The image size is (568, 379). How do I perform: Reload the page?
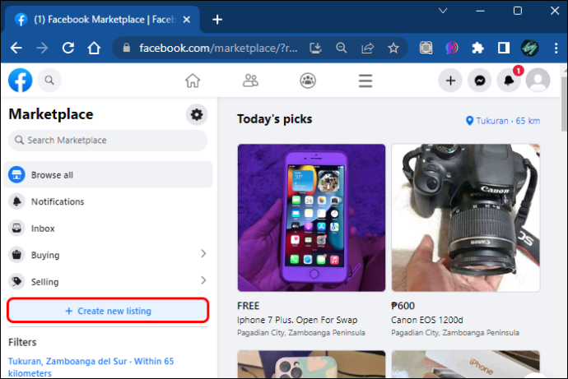68,48
